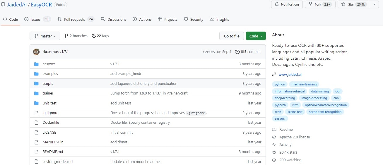Click the tag icon beside 22 tags
Image resolution: width=383 pixels, height=165 pixels.
94,36
